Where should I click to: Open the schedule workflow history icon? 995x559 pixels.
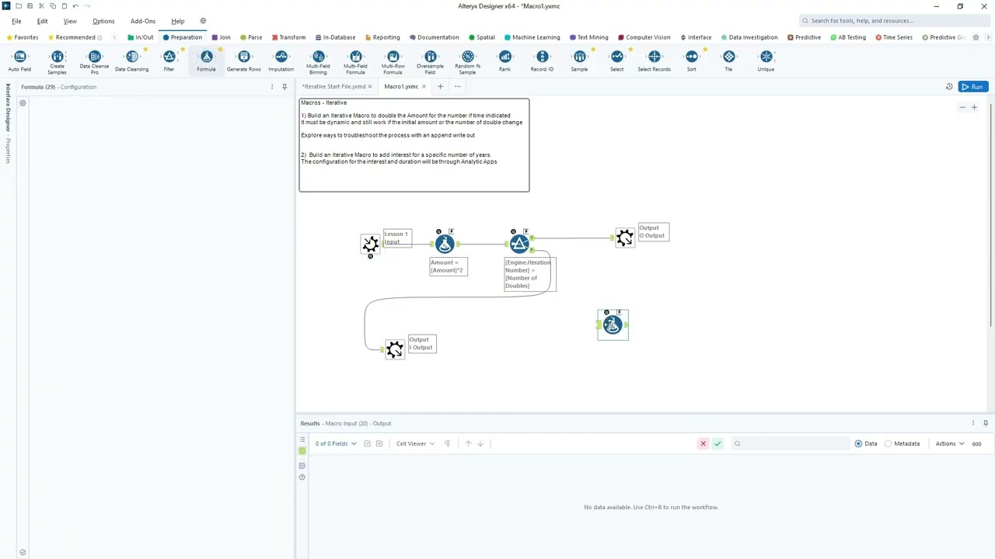tap(949, 86)
